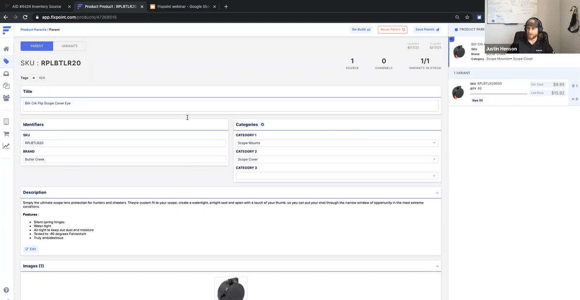Click the browser zoom magnifier icon

[458, 17]
